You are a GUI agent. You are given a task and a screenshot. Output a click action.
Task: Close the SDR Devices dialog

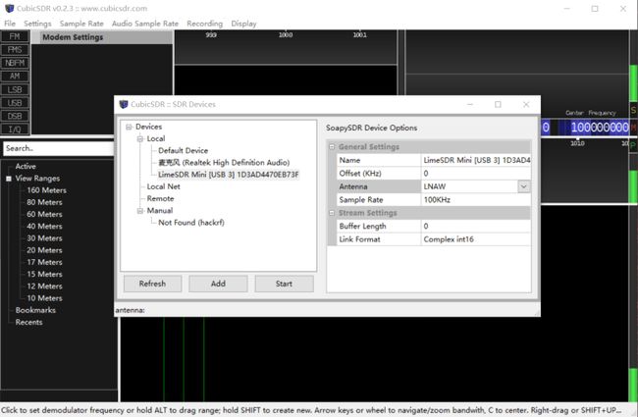click(526, 104)
